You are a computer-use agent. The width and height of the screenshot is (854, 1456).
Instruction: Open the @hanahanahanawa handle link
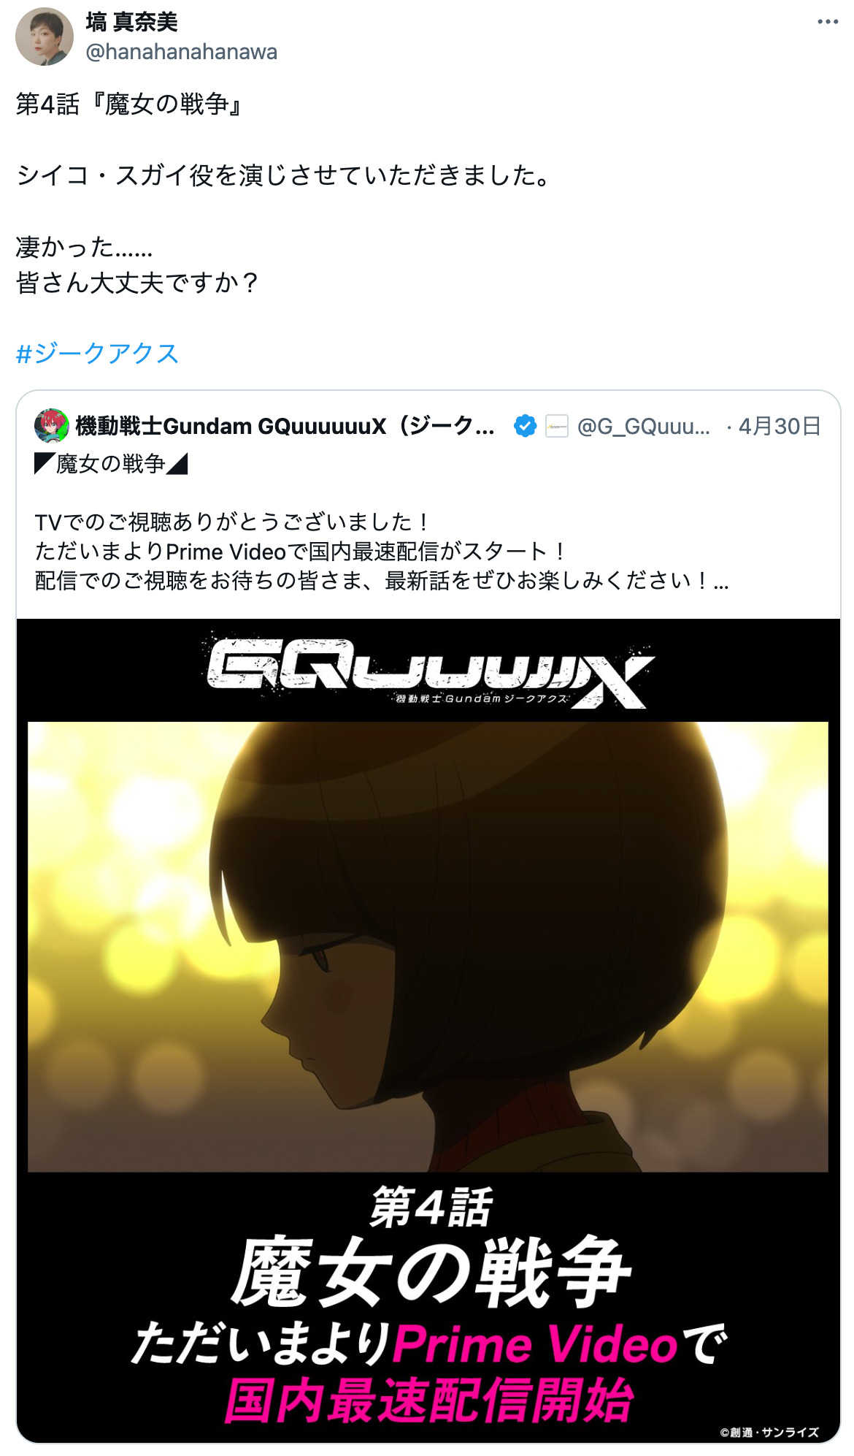[182, 52]
